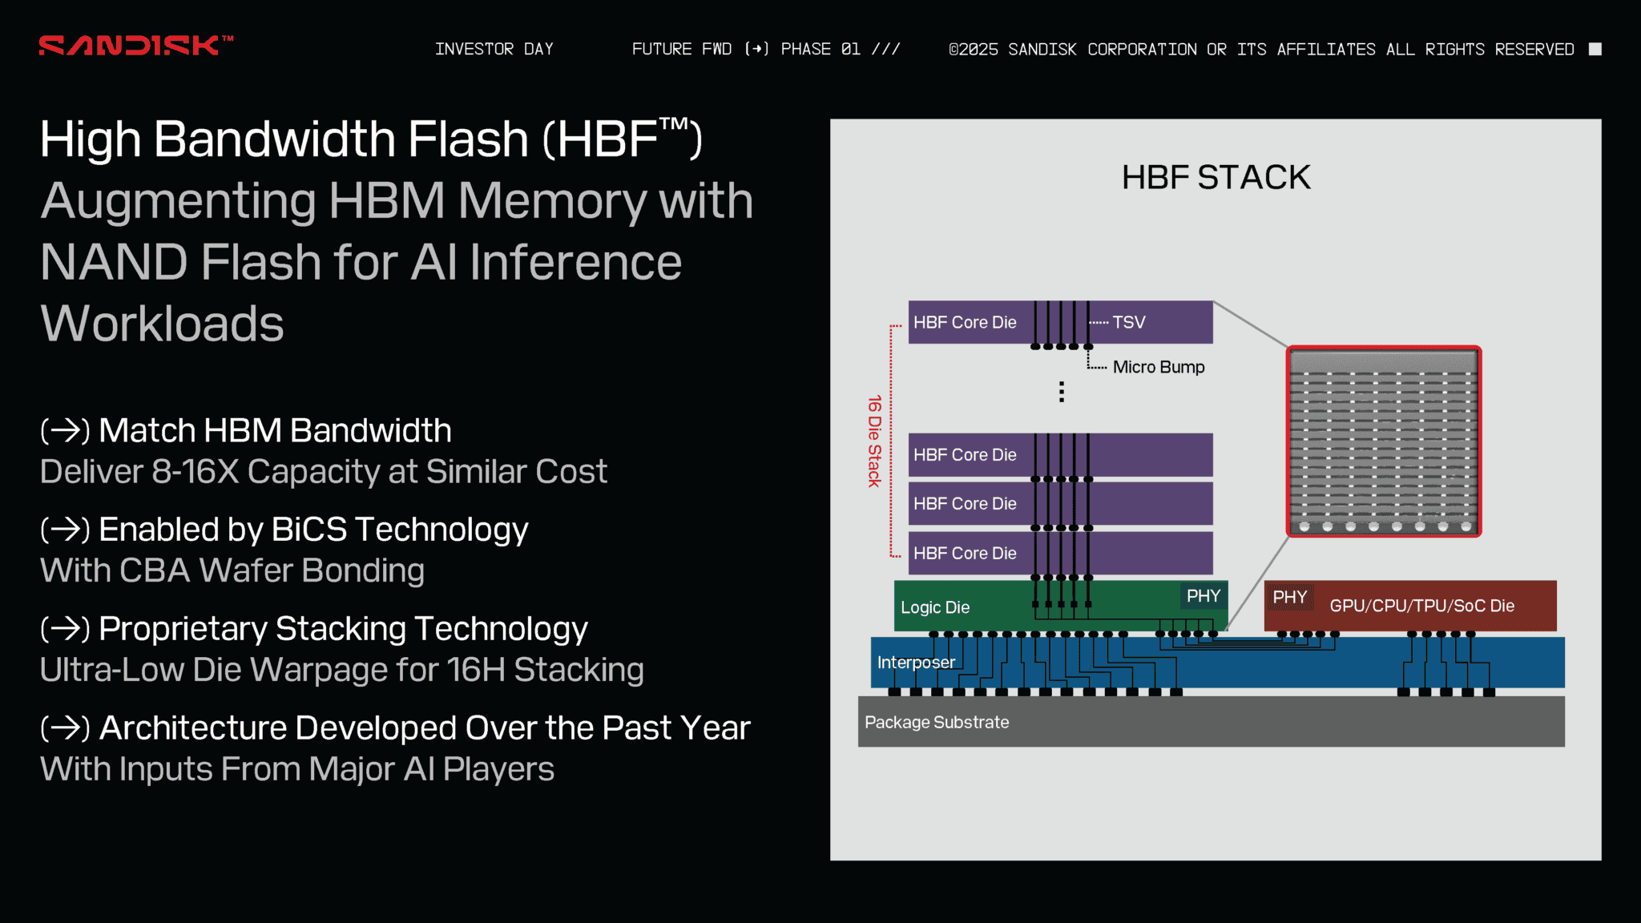Click the Micro Bump label in the diagram

coord(1159,367)
